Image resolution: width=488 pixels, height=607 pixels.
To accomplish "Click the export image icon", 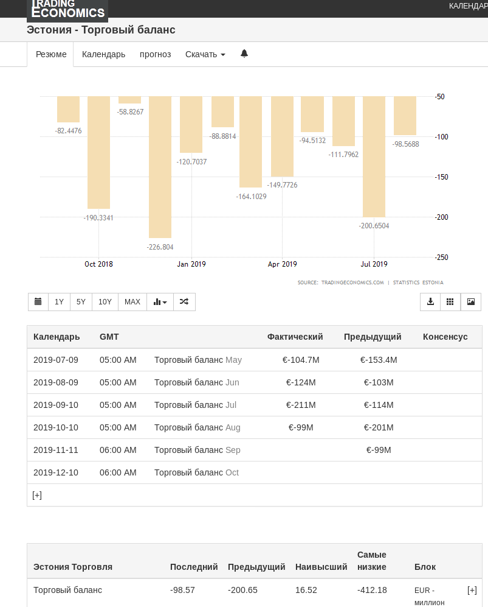I will coord(471,302).
